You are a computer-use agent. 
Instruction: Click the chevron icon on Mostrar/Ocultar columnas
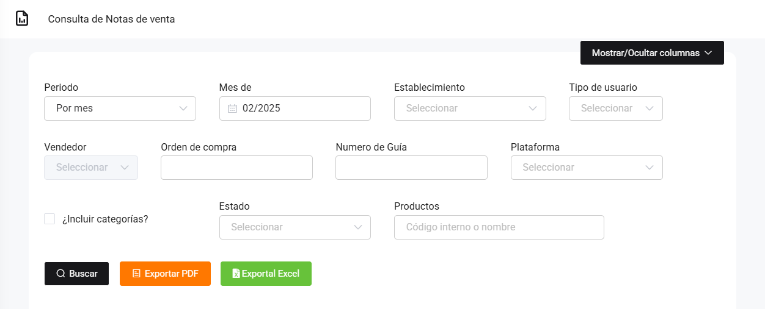[708, 53]
